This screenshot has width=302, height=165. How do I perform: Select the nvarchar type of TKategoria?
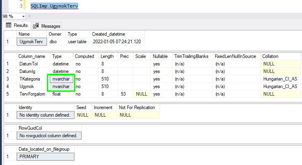pyautogui.click(x=61, y=79)
